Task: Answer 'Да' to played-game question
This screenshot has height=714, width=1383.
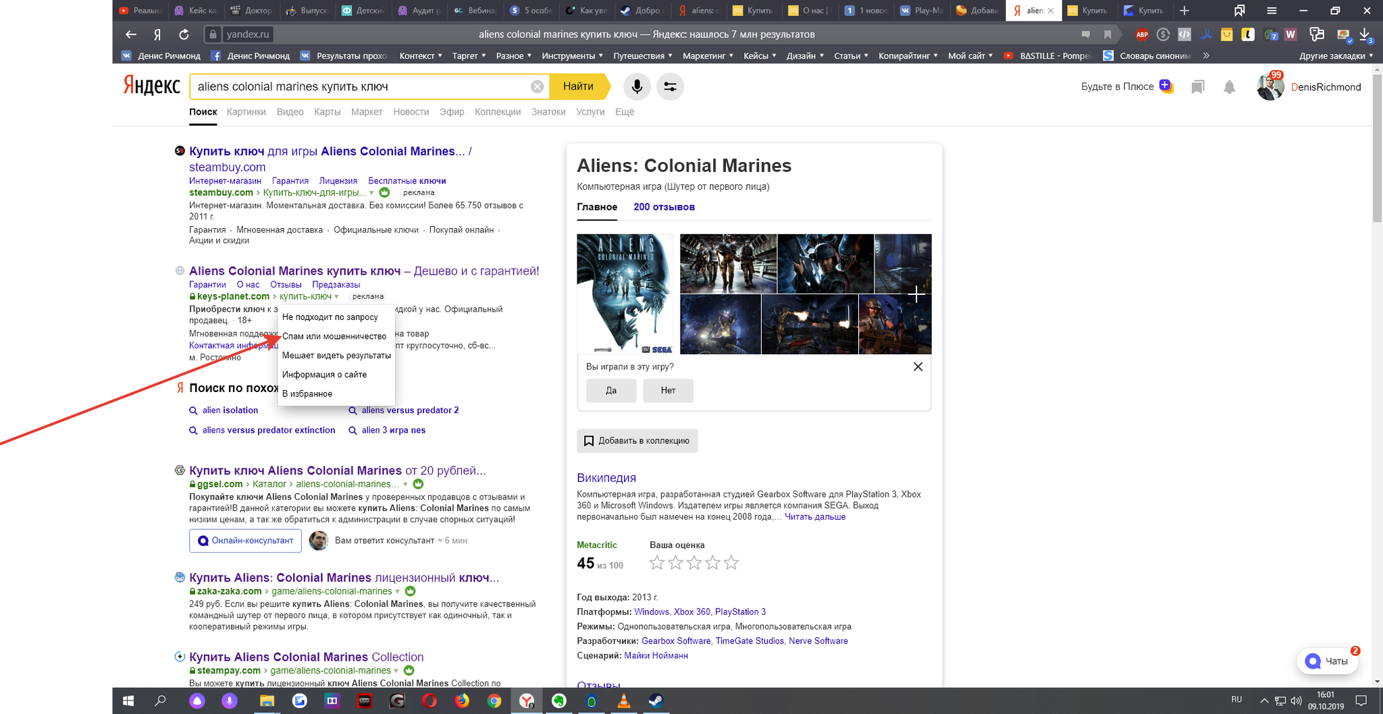Action: 611,390
